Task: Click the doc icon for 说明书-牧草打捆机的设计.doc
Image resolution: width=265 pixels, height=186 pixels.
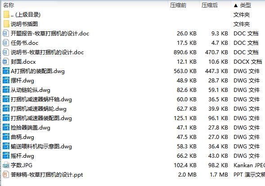Action: coord(5,52)
